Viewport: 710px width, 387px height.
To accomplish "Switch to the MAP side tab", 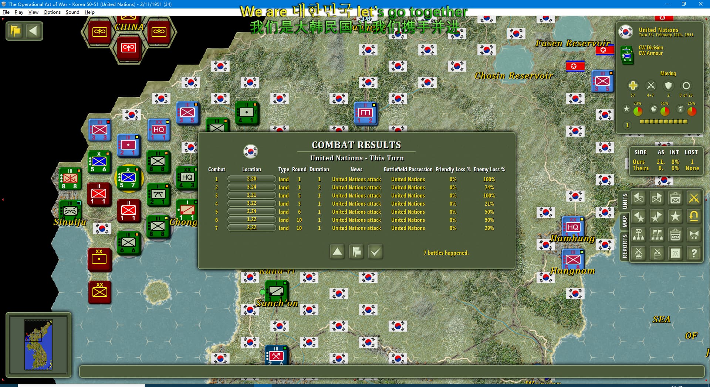I will tap(625, 222).
